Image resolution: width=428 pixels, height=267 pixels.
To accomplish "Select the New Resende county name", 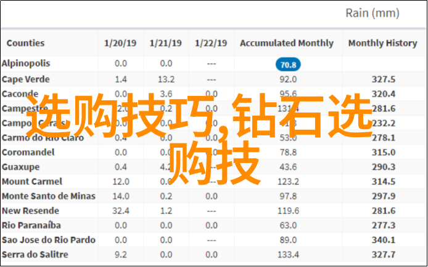I will 30,210.
